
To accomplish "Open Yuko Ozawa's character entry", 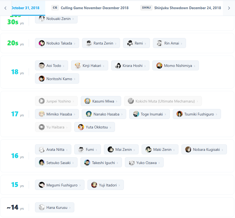I will [x=144, y=163].
